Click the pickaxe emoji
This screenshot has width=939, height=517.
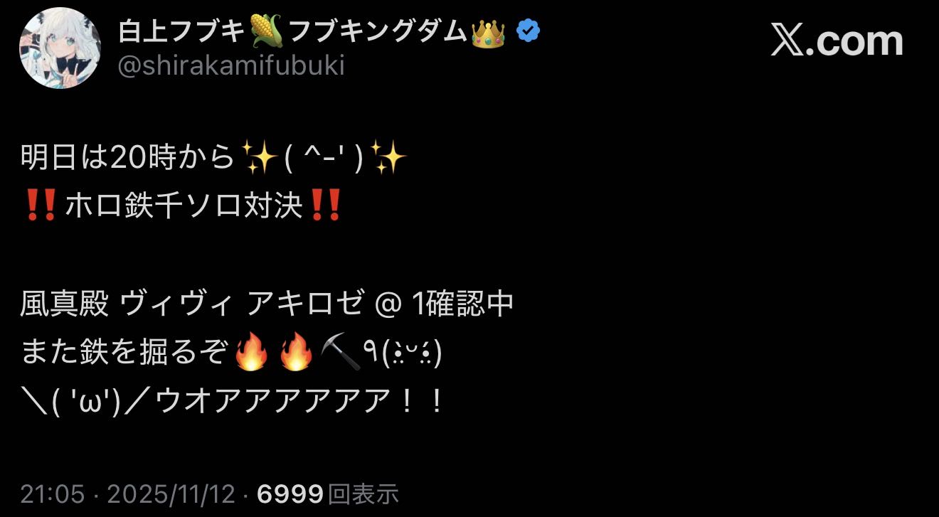pos(340,354)
